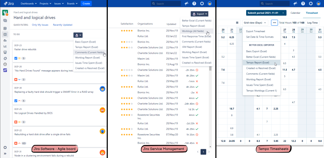Click the red bug type icon on card DCP-25
The width and height of the screenshot is (324, 158).
click(x=16, y=122)
